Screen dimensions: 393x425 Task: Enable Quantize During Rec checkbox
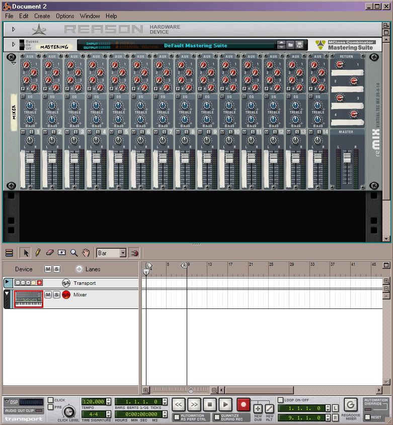(x=217, y=417)
